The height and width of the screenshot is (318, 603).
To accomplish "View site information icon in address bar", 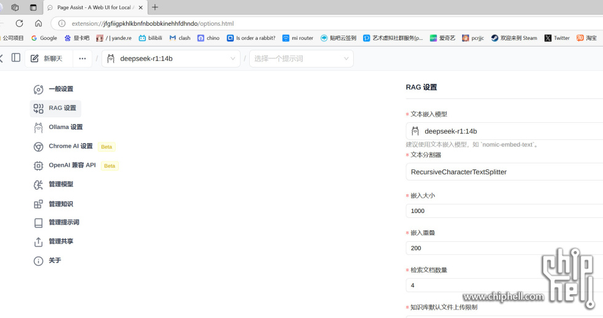I will point(62,23).
